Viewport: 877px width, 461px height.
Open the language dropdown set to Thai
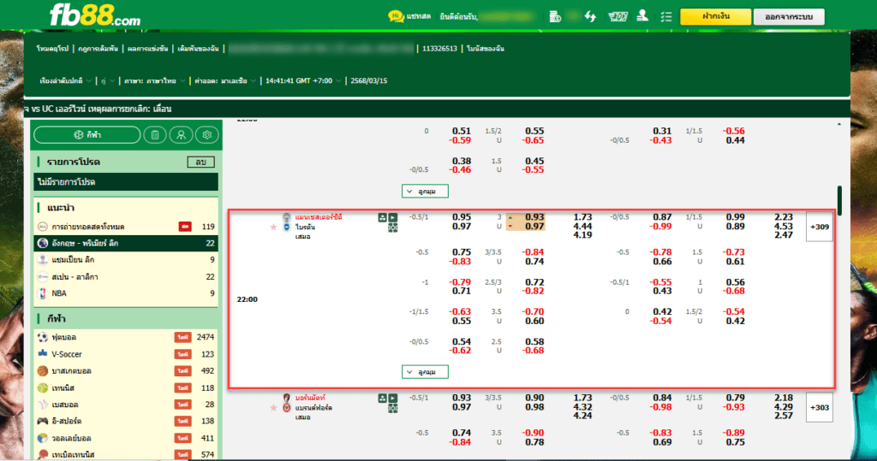pyautogui.click(x=154, y=81)
